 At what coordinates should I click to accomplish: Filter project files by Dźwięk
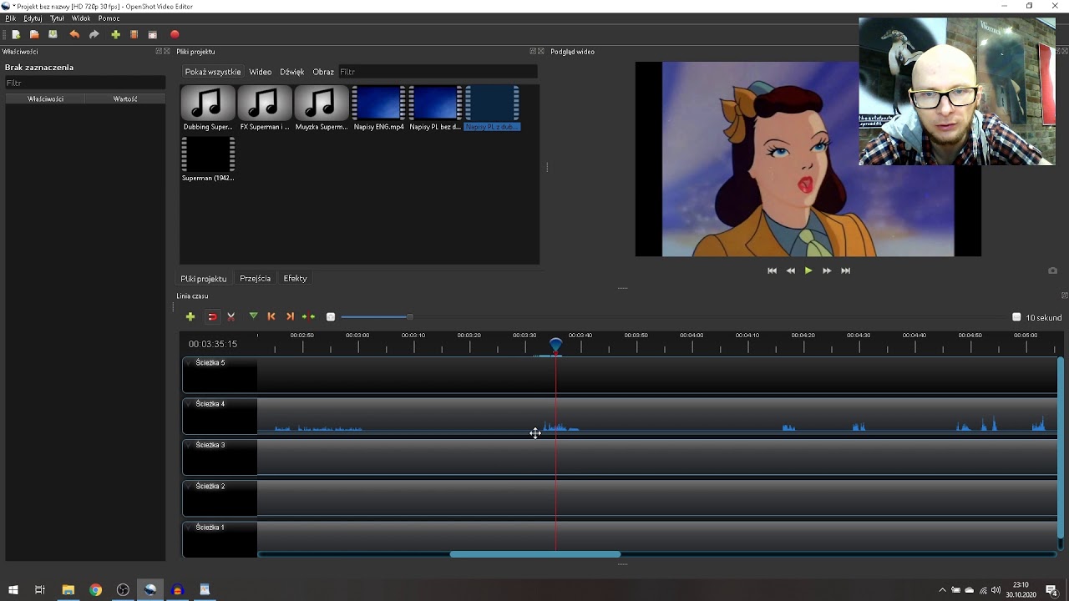point(291,72)
